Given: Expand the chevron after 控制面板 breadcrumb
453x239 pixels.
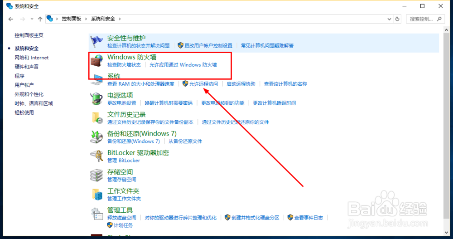Looking at the screenshot, I should pos(86,19).
